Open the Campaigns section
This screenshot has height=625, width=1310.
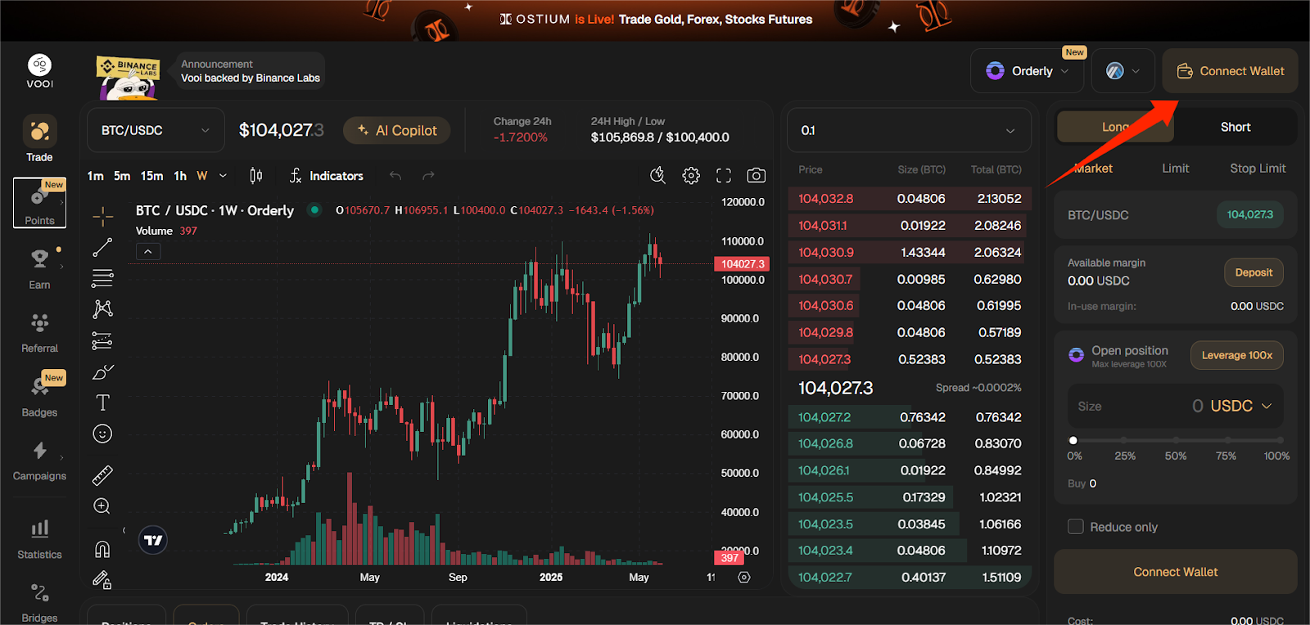39,460
